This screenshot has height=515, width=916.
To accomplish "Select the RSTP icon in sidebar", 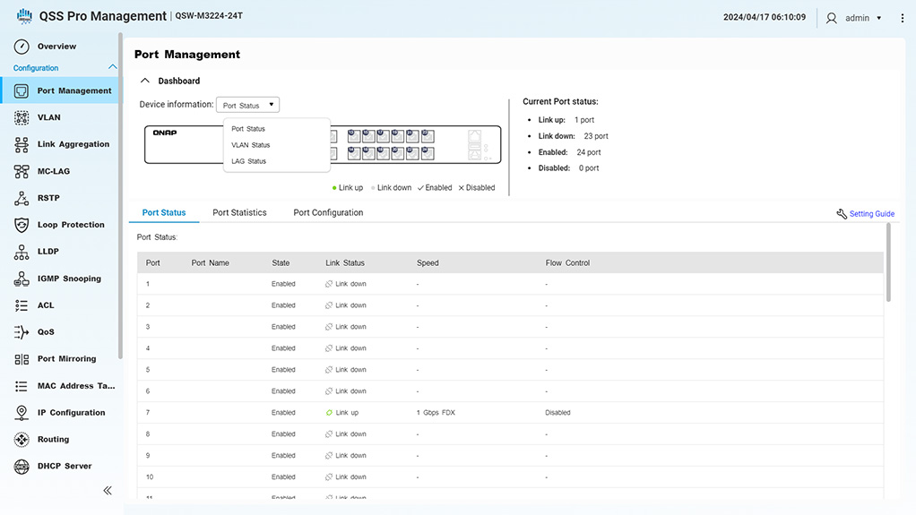I will [x=22, y=198].
